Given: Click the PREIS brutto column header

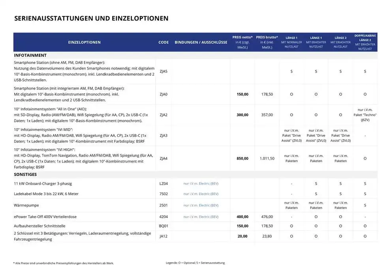Looking at the screenshot, I should (x=267, y=42).
